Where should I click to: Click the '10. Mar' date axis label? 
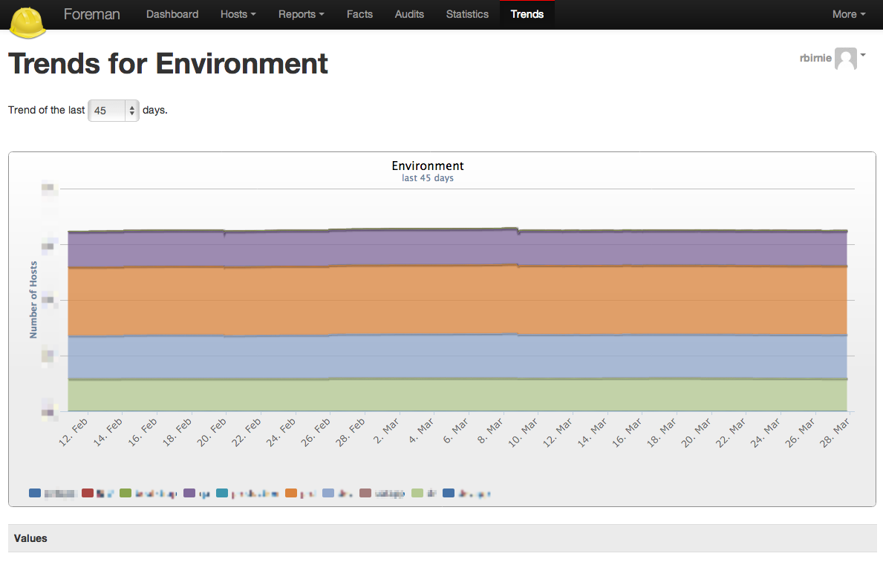click(523, 432)
